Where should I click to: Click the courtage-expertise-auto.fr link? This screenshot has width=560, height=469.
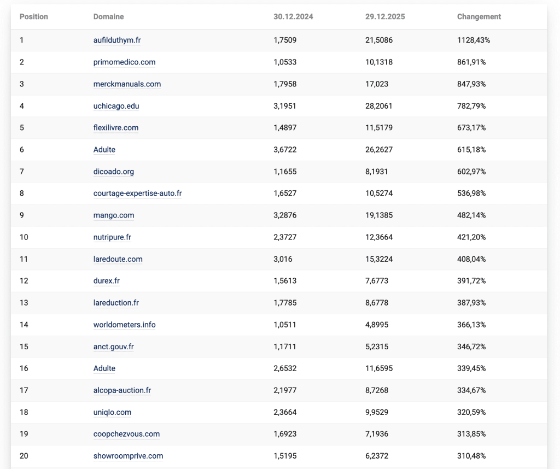(x=137, y=194)
